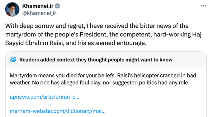Click the words 'hard-working Haj' in the tweet
Viewport: 208px width, 117px height.
(x=177, y=35)
